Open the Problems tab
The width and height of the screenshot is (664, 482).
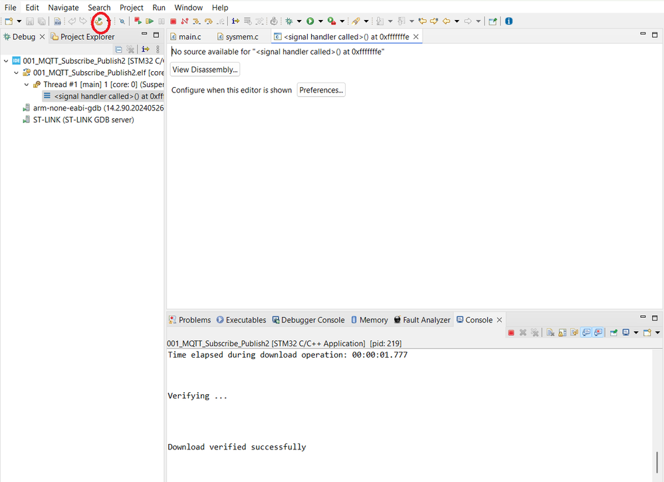click(189, 320)
